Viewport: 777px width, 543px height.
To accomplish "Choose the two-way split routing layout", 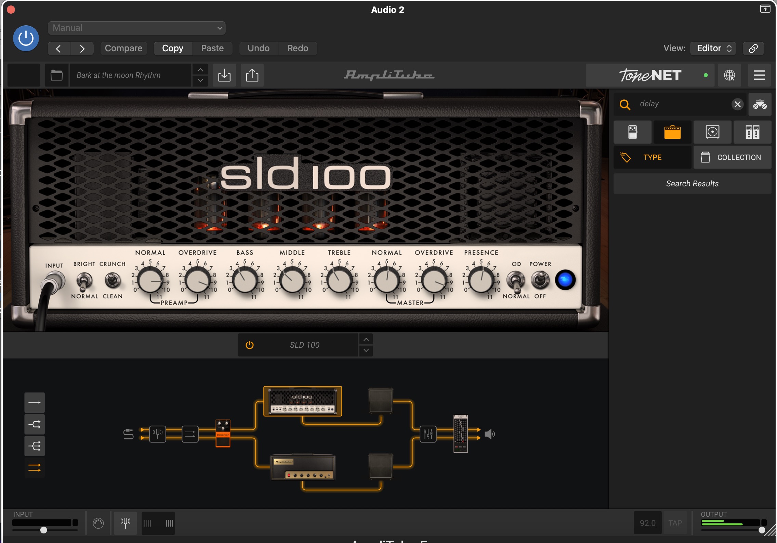I will [x=35, y=424].
